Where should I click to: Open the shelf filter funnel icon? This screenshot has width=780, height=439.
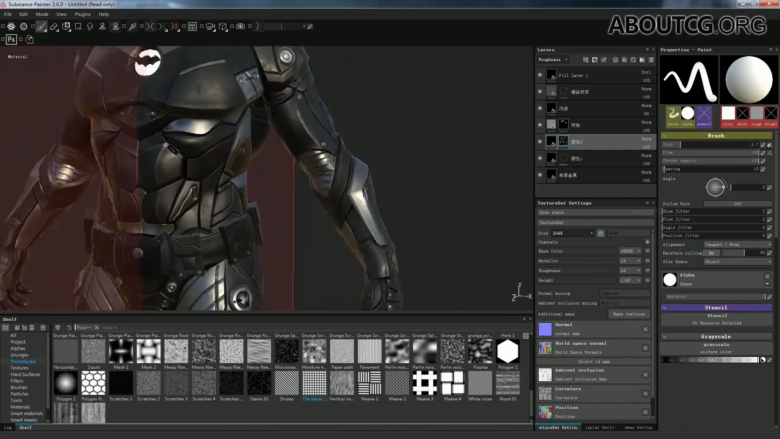58,328
